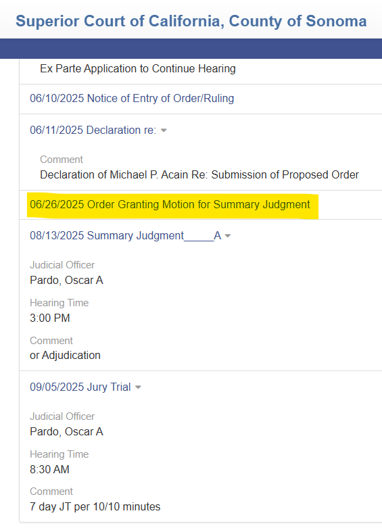
Task: Open highlighted Order Granting Motion for Summary Judgment
Action: pyautogui.click(x=170, y=204)
